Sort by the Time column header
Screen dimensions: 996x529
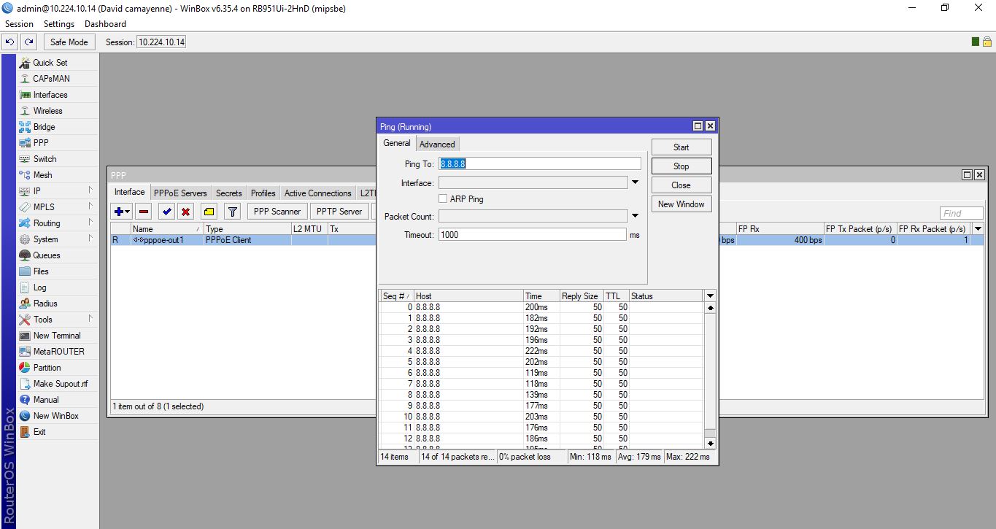tap(541, 296)
